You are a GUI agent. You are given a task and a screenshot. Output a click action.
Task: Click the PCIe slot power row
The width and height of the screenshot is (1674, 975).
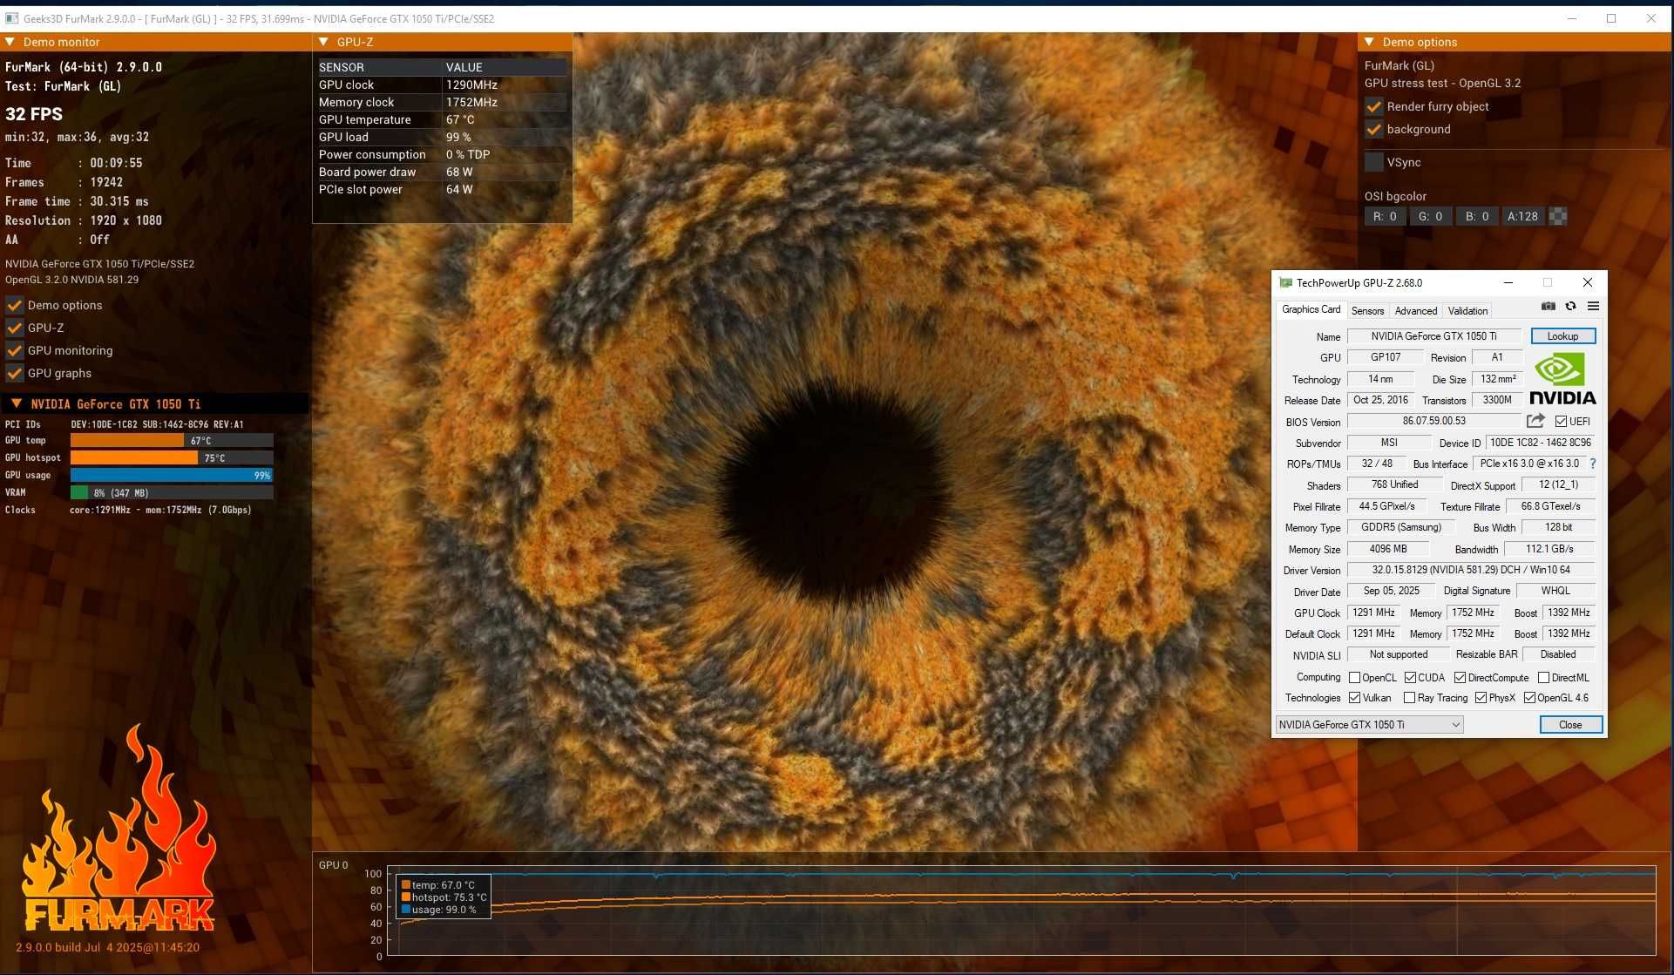[x=442, y=189]
